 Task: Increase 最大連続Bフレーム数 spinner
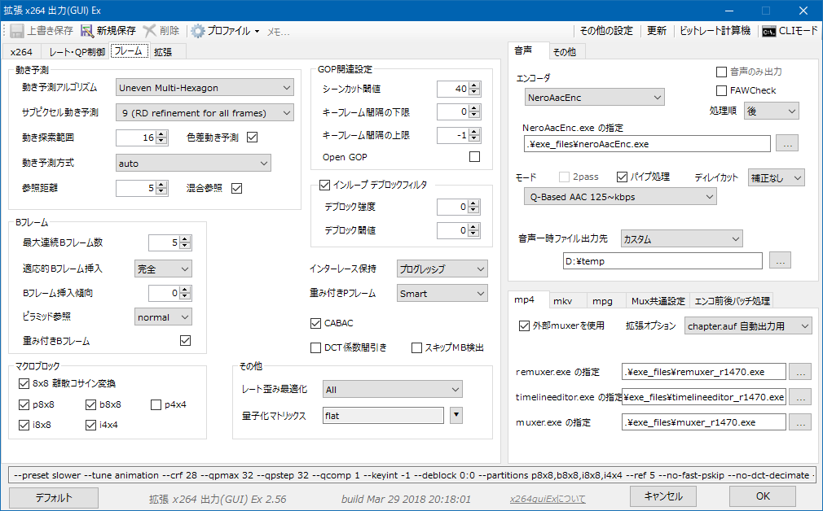[x=185, y=239]
